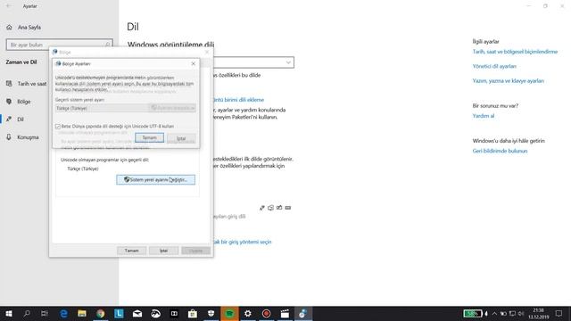This screenshot has height=321, width=571.
Task: Open the Türkçe (Türkiye) system locale dropdown
Action: [126, 108]
